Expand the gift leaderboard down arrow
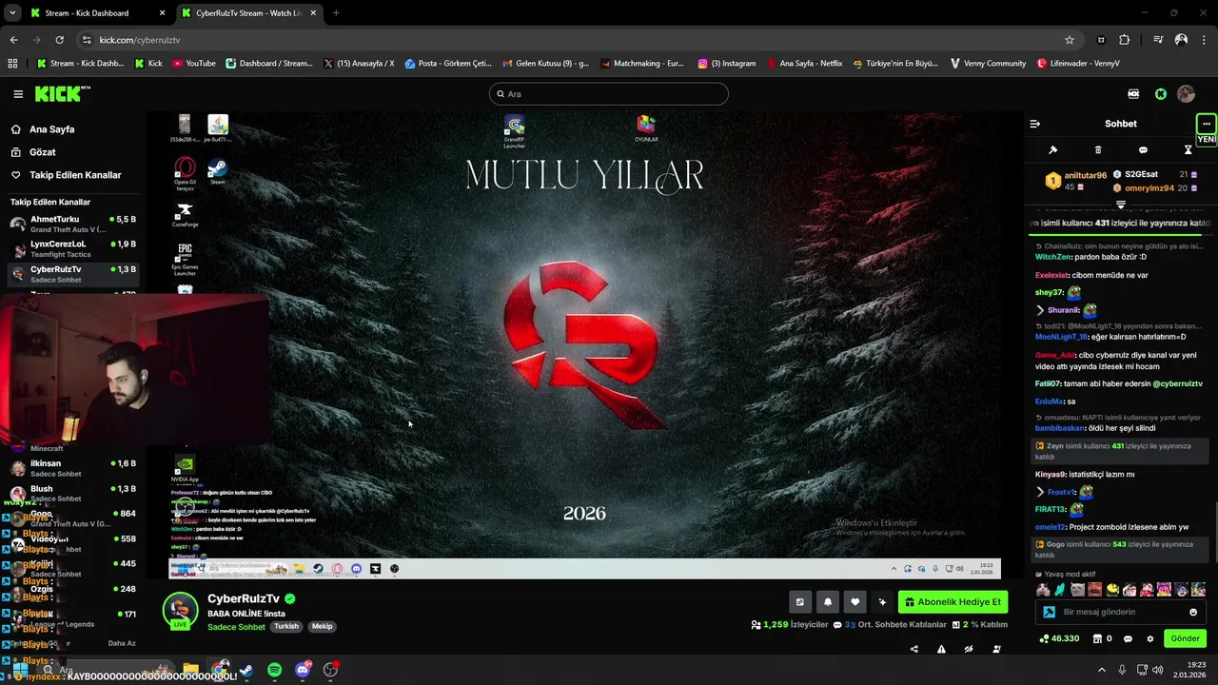The width and height of the screenshot is (1218, 685). coord(1121,205)
